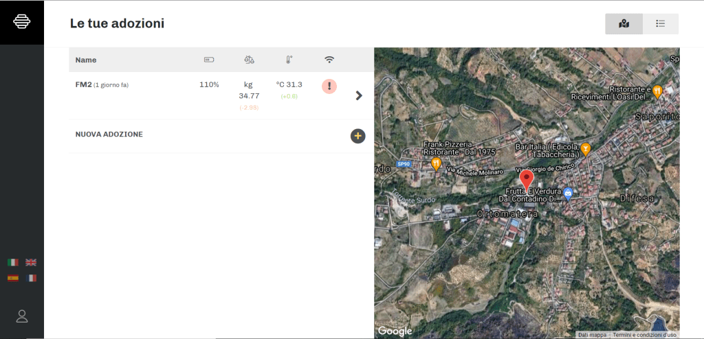
Task: Click the beehive logo in the sidebar
Action: (x=22, y=22)
